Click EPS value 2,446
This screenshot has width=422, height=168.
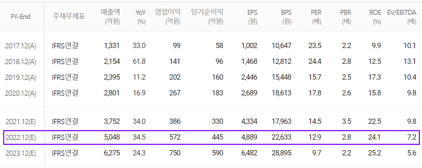(249, 77)
